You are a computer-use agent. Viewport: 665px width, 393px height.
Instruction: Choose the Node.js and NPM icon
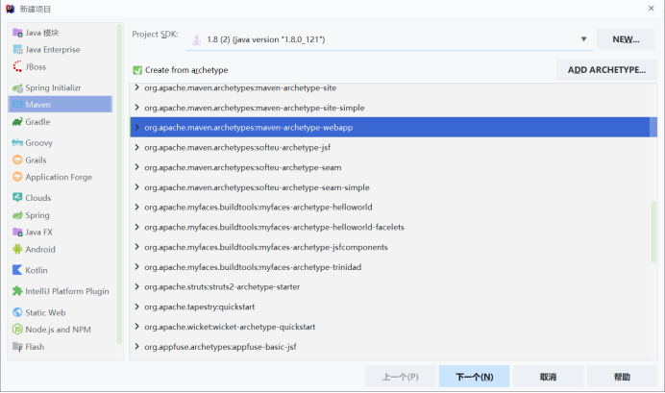pos(17,330)
